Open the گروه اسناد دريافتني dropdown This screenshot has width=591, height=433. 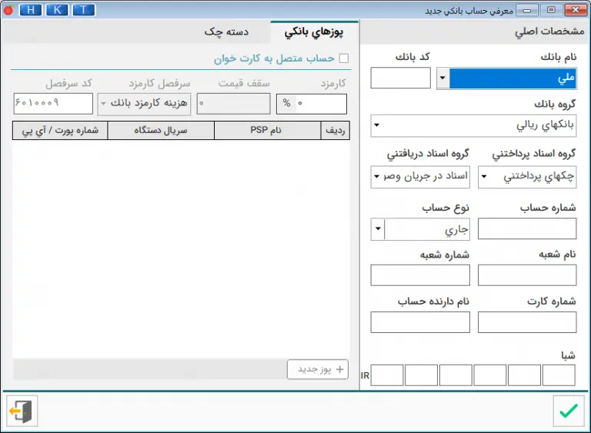376,177
